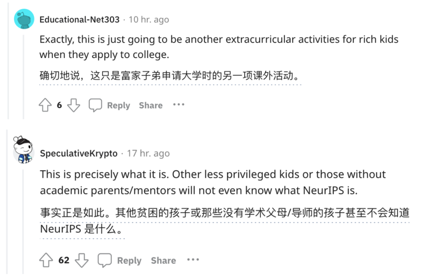Screen dimensions: 429x276
Task: Open the more options menu on the first comment
Action: pos(178,105)
